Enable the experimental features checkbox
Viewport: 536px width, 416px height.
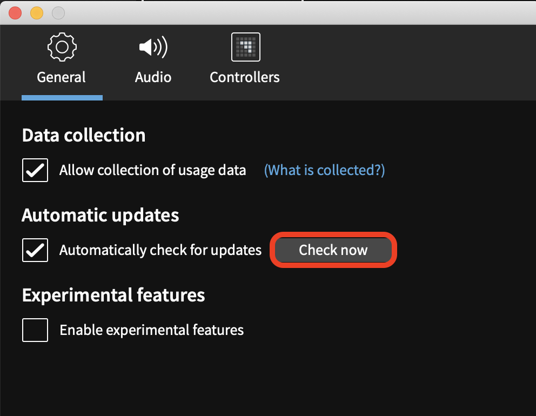coord(35,330)
